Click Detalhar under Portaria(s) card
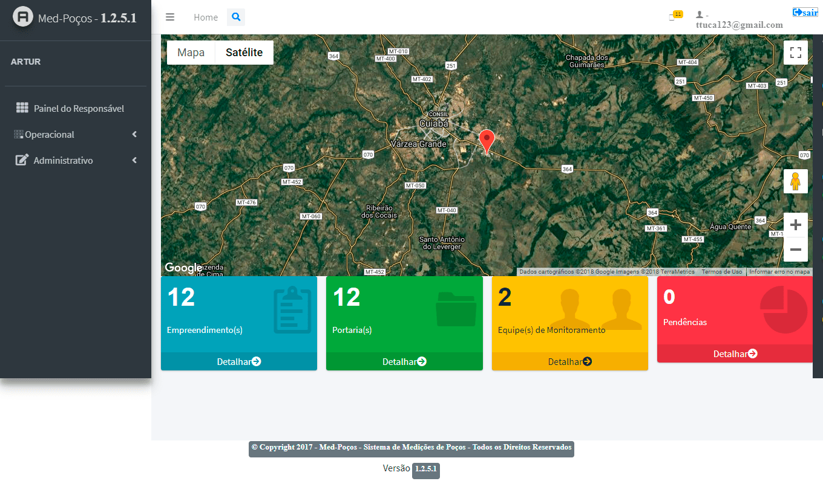823x484 pixels. point(404,361)
